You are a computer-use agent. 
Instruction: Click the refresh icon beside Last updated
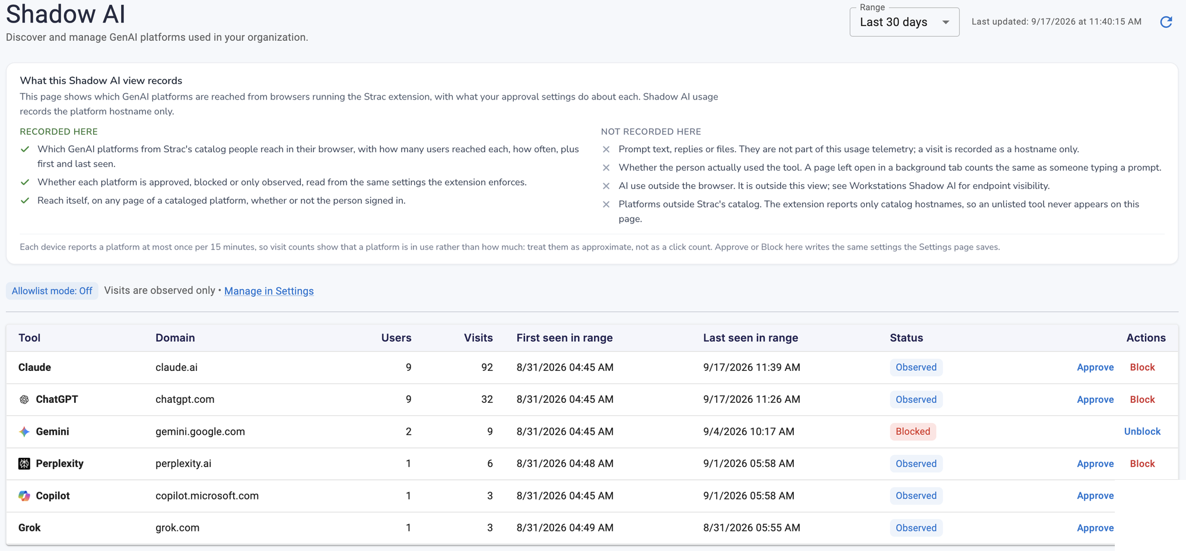click(1166, 22)
